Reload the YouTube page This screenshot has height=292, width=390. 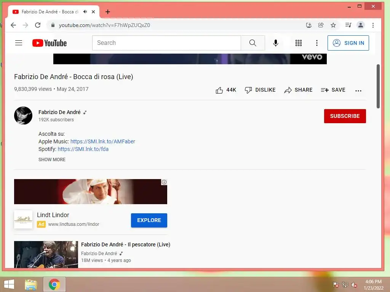click(x=38, y=25)
